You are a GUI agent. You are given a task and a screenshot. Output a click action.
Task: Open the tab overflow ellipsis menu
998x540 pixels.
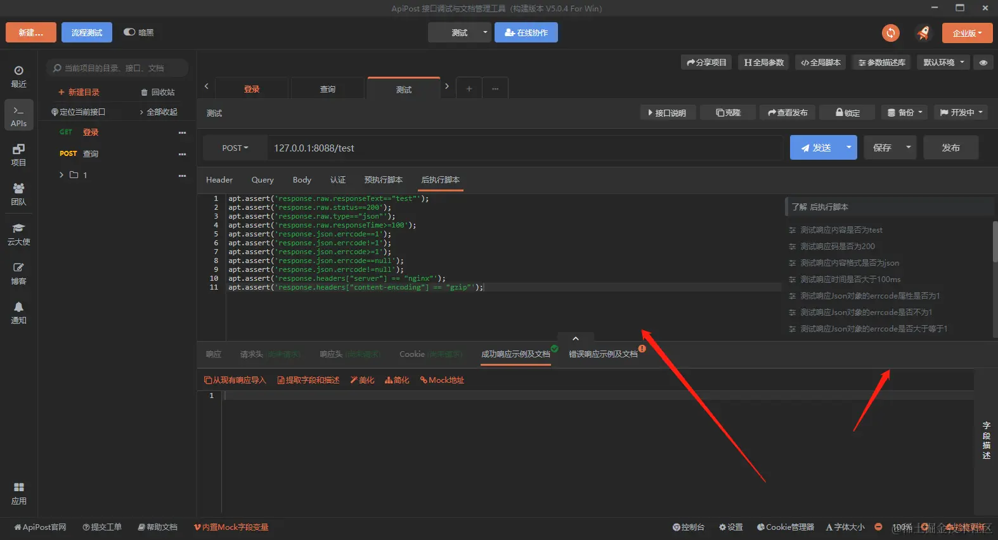click(495, 89)
